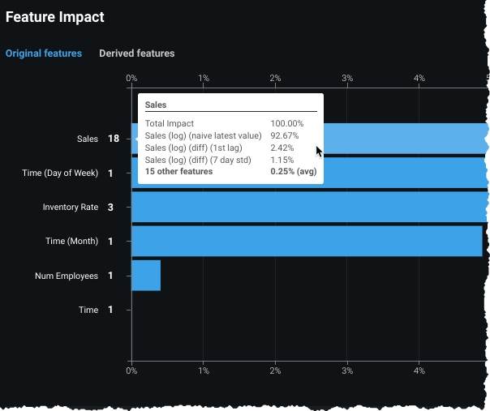Image resolution: width=490 pixels, height=411 pixels.
Task: Click the Feature Impact heading
Action: [x=55, y=16]
